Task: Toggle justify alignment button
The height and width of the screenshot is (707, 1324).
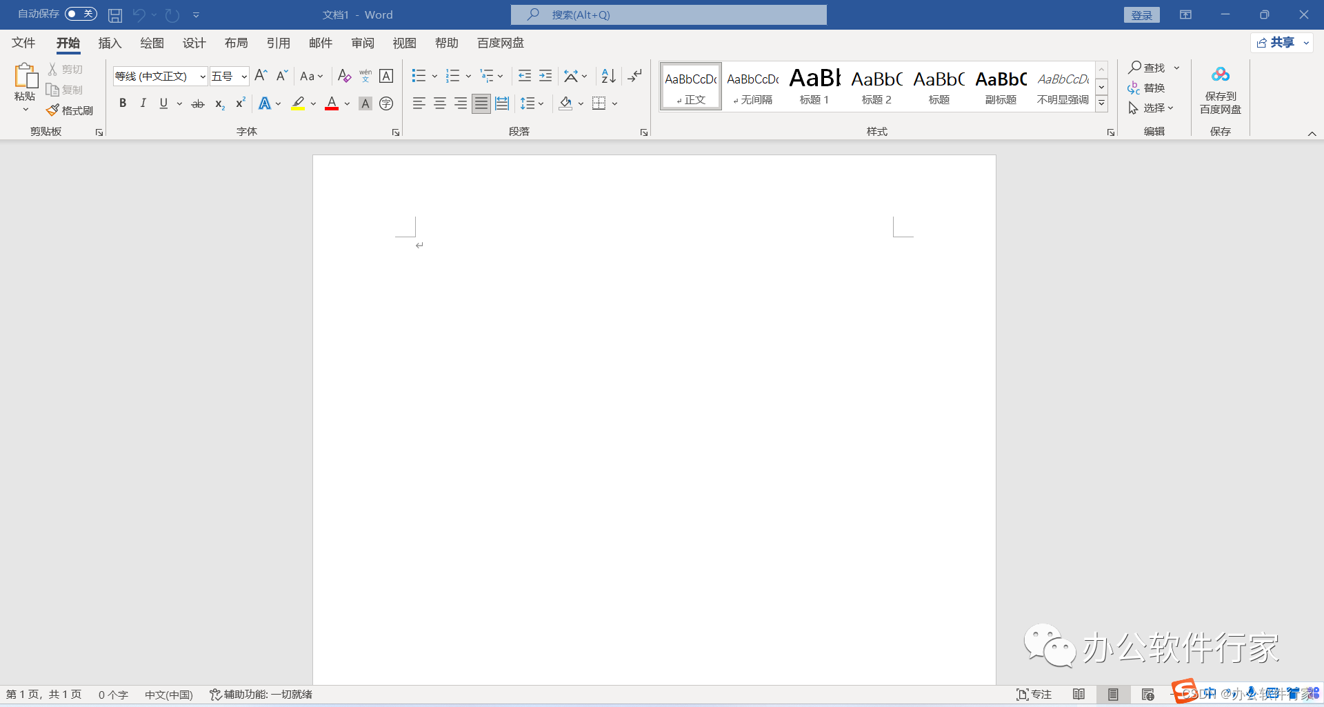Action: tap(481, 103)
